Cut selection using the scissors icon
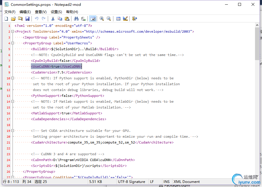 pos(53,19)
